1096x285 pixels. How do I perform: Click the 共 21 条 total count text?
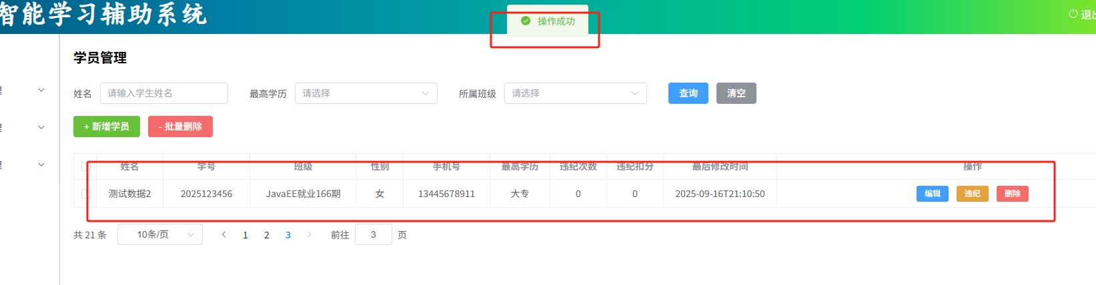(90, 235)
